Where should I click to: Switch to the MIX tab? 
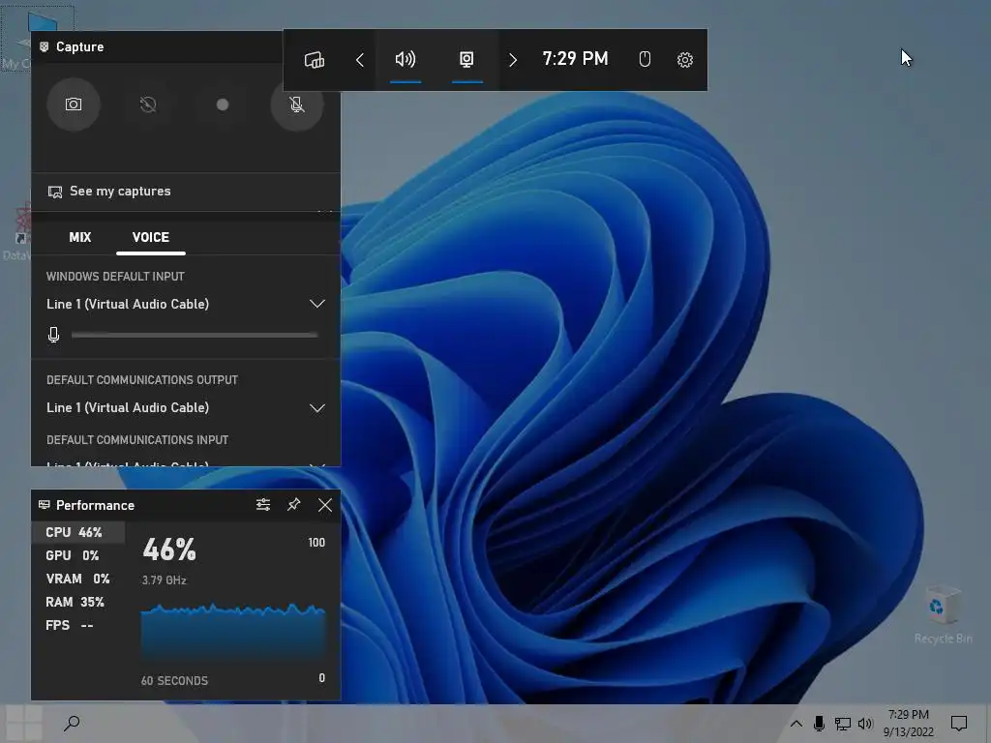[80, 238]
